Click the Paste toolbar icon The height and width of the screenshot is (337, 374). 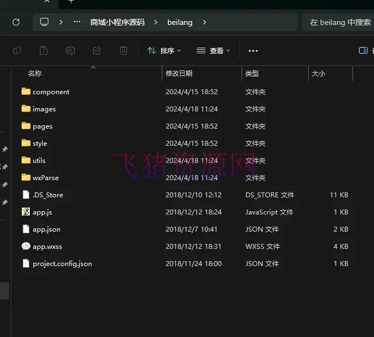[44, 50]
